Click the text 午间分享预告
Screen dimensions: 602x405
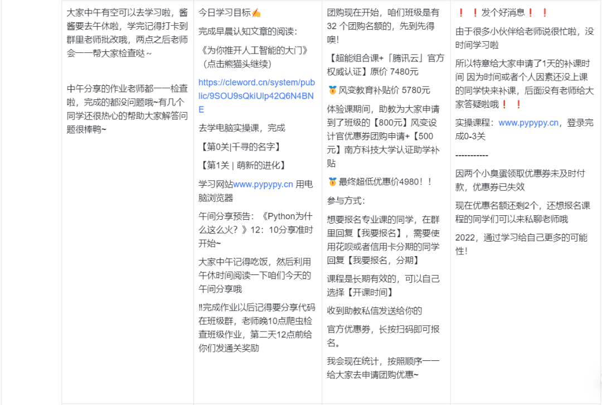coord(224,216)
